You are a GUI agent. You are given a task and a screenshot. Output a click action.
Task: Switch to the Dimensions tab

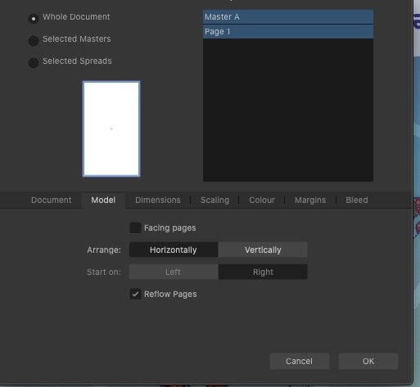pyautogui.click(x=158, y=200)
